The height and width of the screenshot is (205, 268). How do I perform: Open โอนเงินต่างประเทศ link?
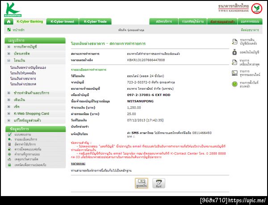coord(23,84)
